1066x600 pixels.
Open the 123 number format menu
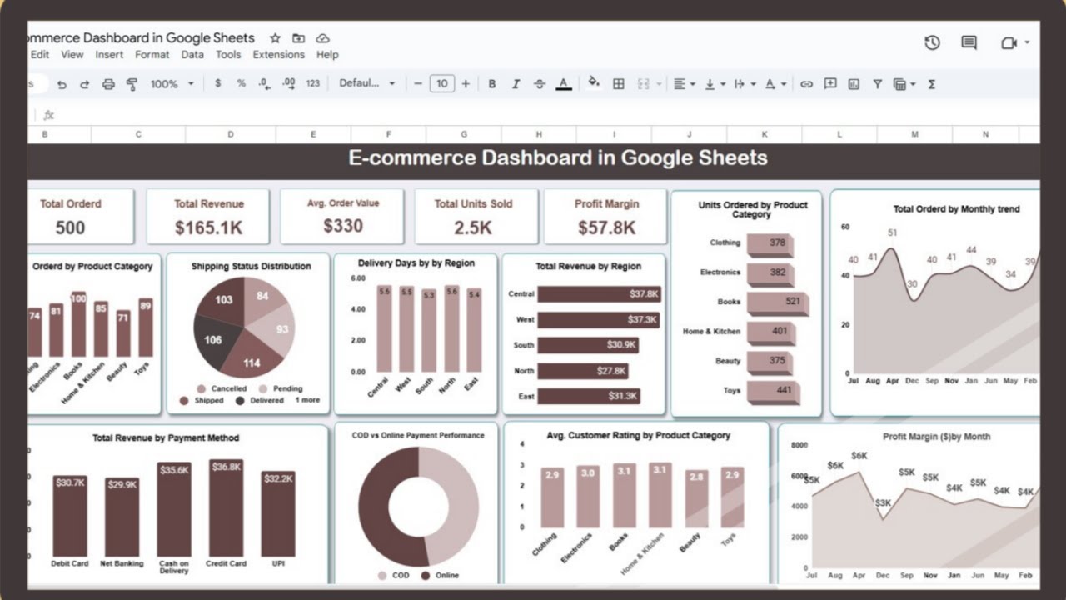(313, 84)
